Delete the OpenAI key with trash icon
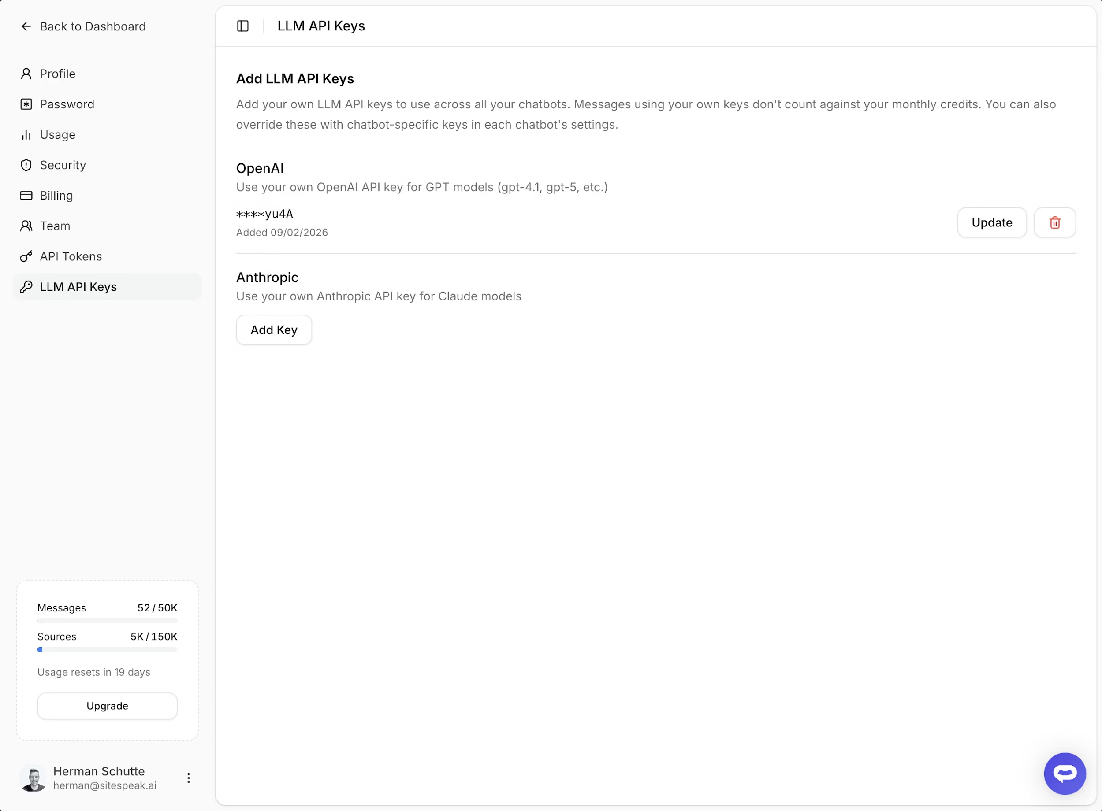Viewport: 1102px width, 811px height. point(1054,223)
